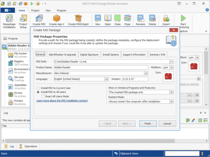The image size is (210, 157).
Task: Select Install MSI to All Users
Action: click(51, 92)
